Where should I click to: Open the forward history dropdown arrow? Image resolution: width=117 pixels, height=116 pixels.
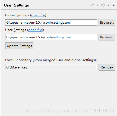coord(108,5)
